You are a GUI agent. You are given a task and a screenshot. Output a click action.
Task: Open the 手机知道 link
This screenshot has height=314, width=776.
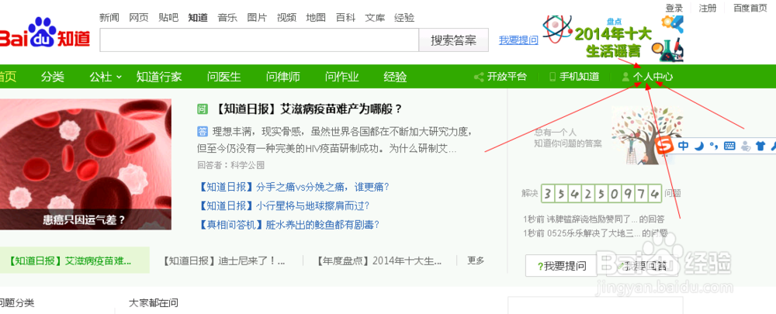(x=579, y=77)
